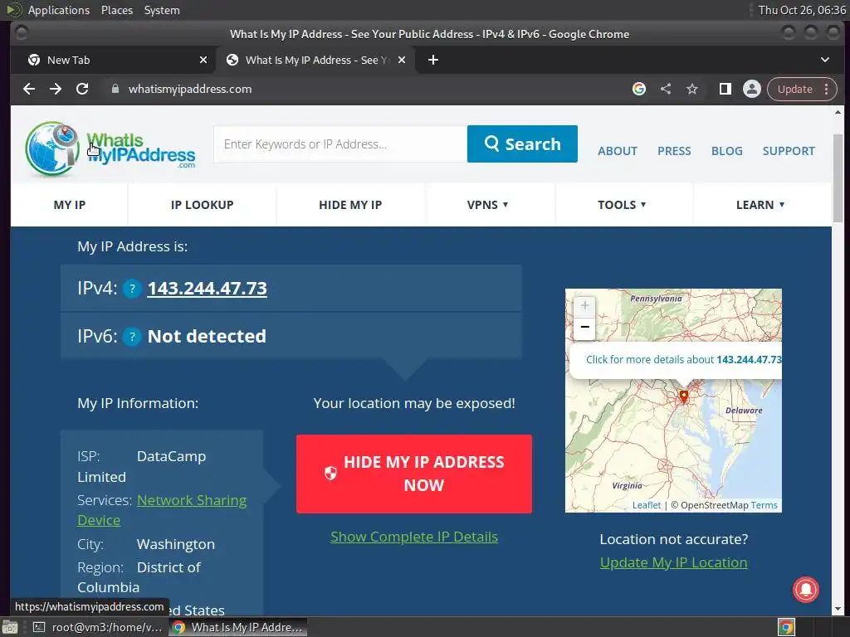The height and width of the screenshot is (637, 850).
Task: Expand the TOOLS menu
Action: [x=622, y=205]
